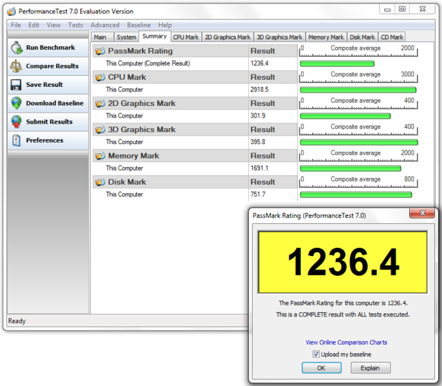Click the Disk Mark section header text
This screenshot has height=386, width=442.
[127, 182]
